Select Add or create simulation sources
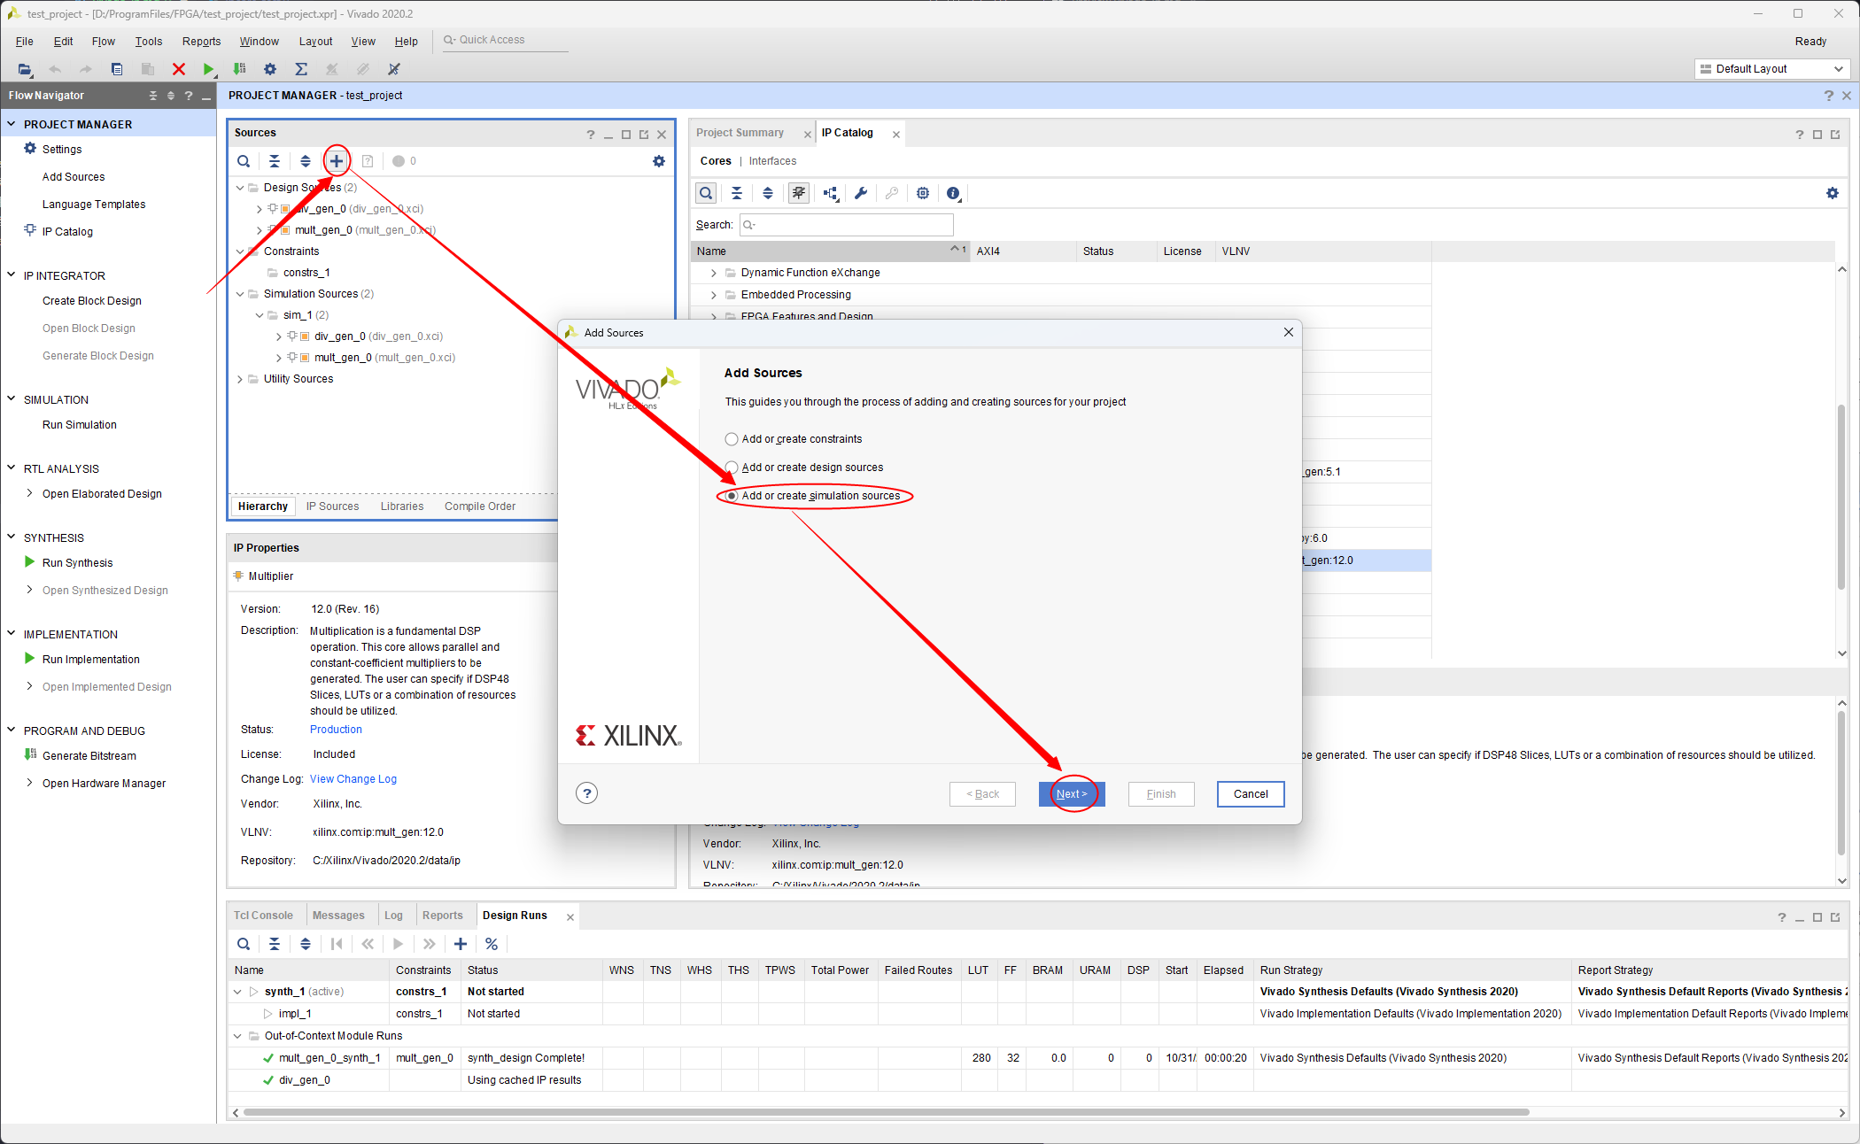The image size is (1860, 1144). click(x=732, y=496)
